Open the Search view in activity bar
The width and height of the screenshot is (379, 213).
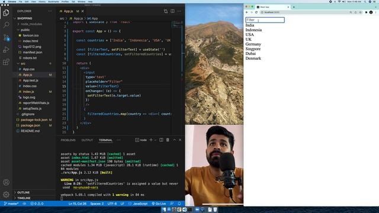(6, 25)
